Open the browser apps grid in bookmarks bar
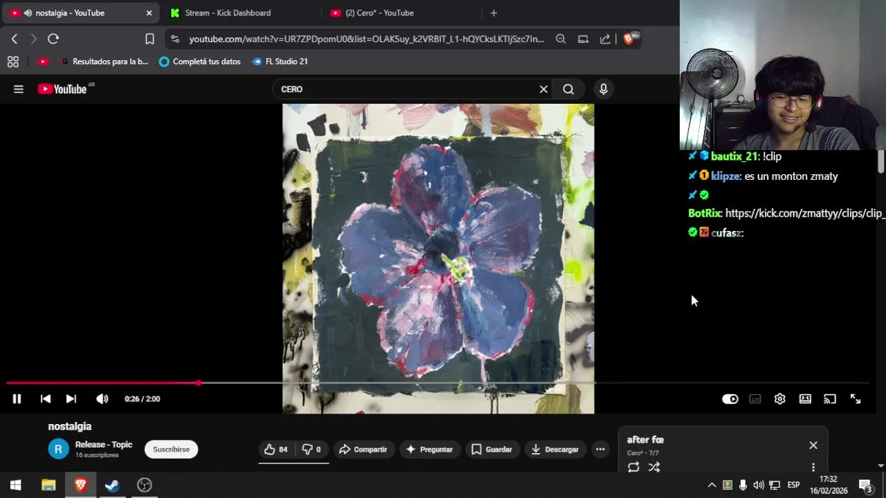 [x=12, y=62]
